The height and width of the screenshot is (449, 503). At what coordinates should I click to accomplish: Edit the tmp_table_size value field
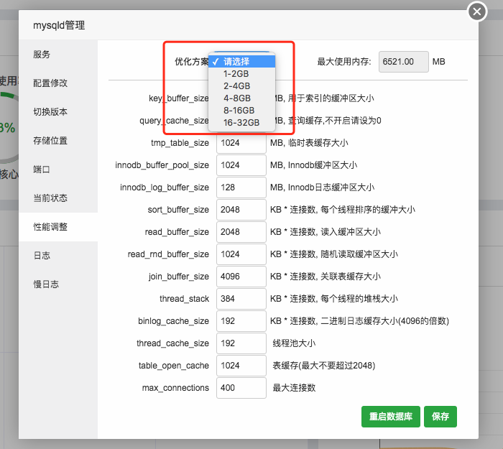(x=241, y=143)
